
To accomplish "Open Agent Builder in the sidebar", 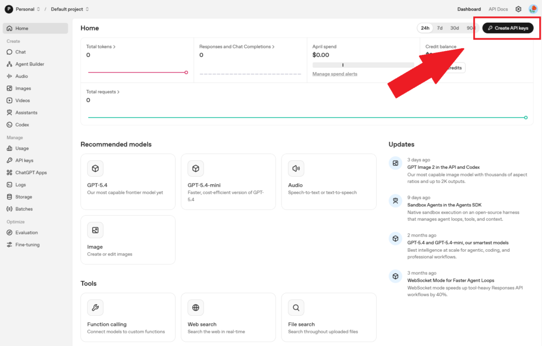I will click(29, 64).
